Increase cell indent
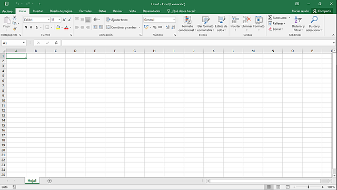The width and height of the screenshot is (337, 190). click(101, 27)
